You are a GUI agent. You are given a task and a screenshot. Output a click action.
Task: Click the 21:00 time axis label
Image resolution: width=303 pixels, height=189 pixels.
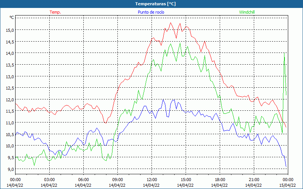(x=254, y=180)
